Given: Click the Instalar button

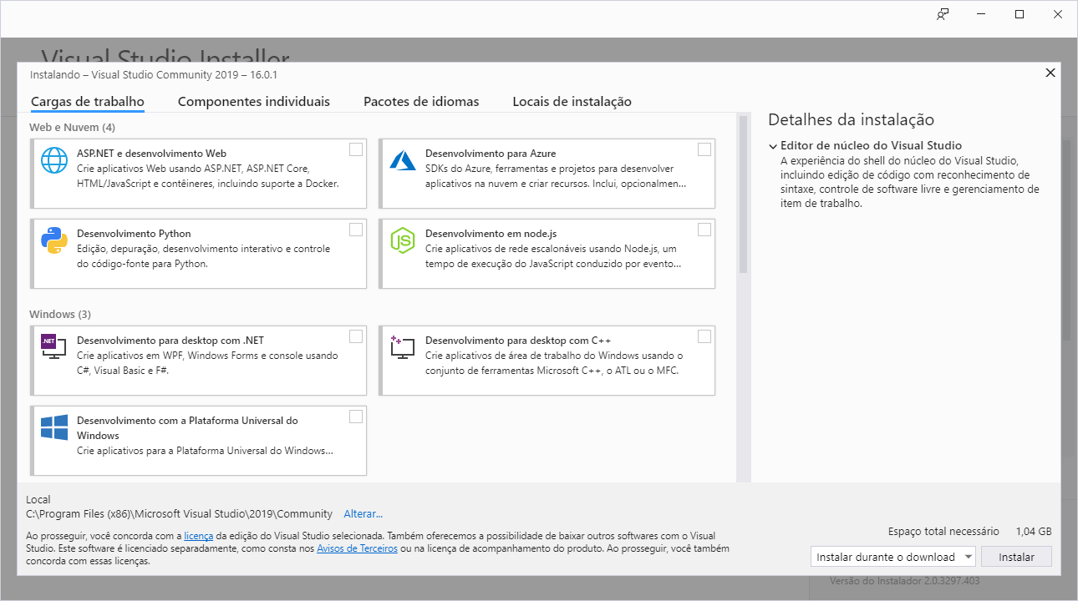Looking at the screenshot, I should point(1016,557).
